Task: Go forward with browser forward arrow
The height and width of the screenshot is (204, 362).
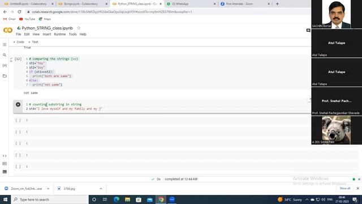Action: tap(12, 12)
